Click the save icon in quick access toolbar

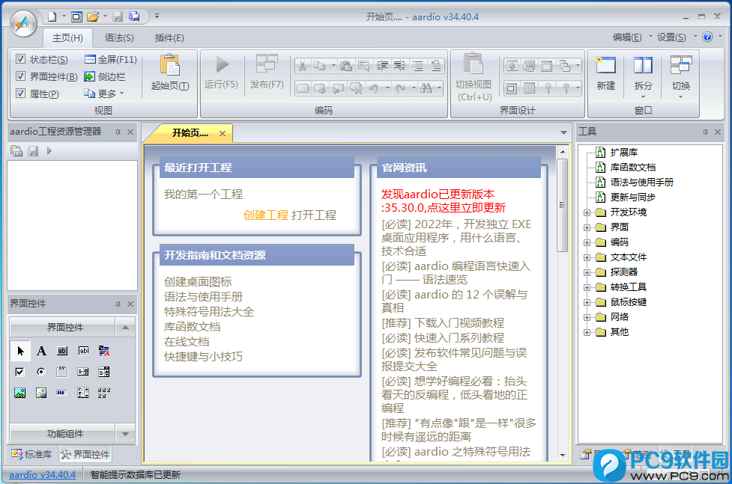pyautogui.click(x=118, y=16)
